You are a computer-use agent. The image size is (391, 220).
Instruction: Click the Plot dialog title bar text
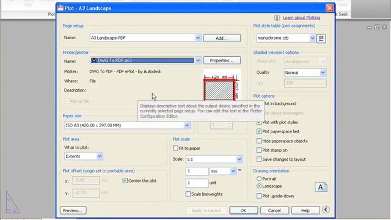(x=88, y=8)
